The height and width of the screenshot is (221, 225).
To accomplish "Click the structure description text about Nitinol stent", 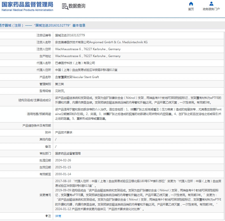I will point(138,100).
